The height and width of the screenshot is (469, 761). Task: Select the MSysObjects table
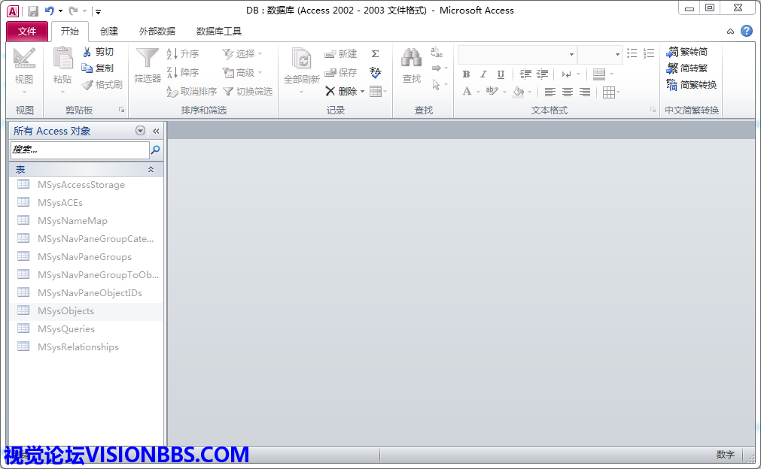[x=66, y=311]
